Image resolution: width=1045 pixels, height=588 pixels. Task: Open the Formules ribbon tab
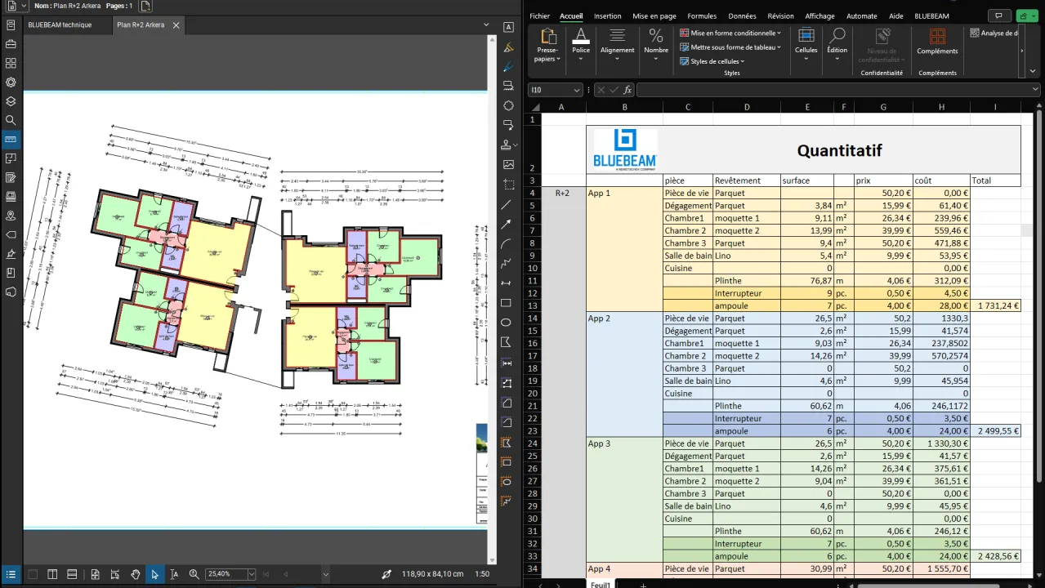coord(701,16)
